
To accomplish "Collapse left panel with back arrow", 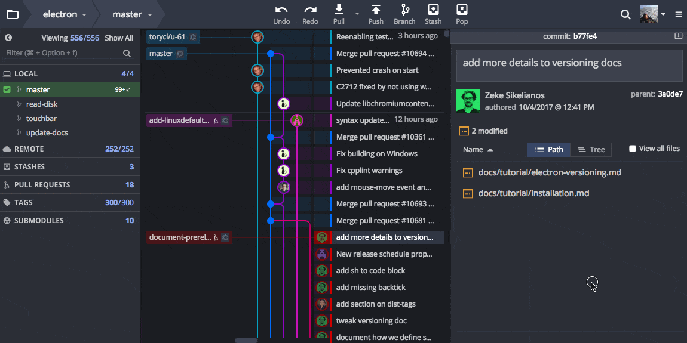I will point(8,38).
